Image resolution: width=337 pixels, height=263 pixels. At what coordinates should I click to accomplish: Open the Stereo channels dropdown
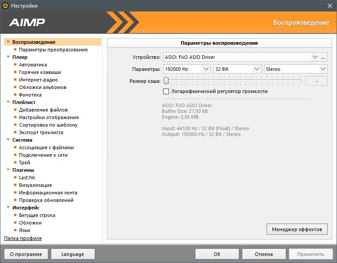(323, 69)
